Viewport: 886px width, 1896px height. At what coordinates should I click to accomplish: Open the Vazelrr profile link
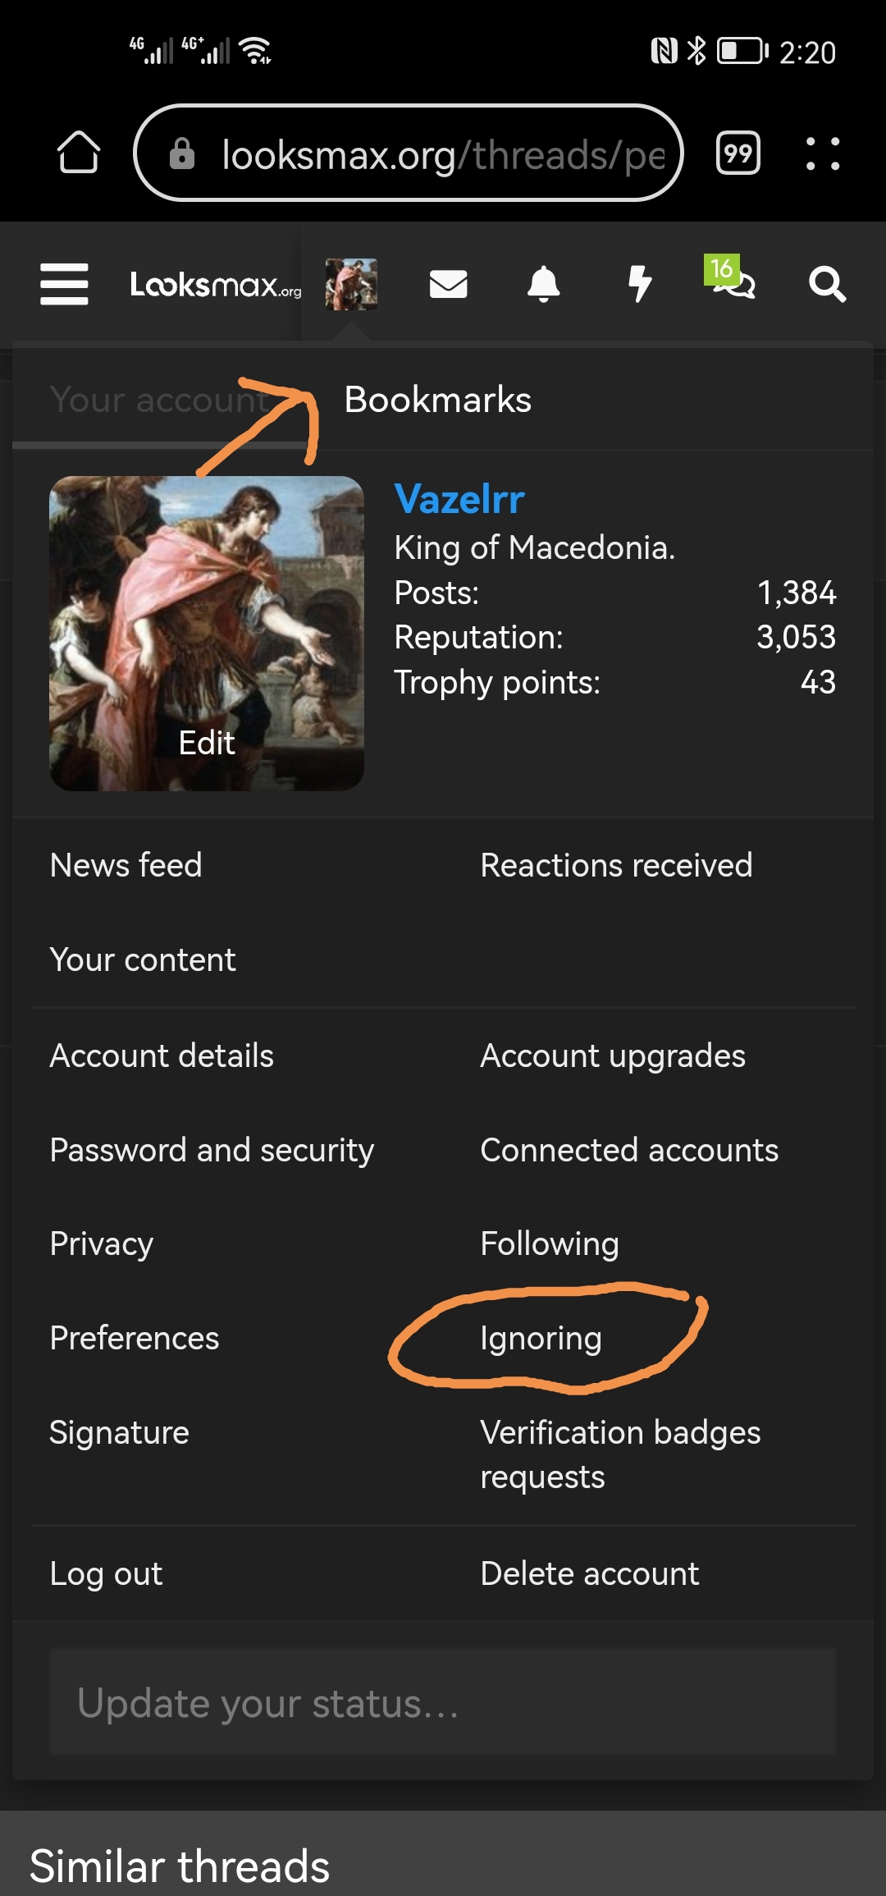(x=459, y=499)
